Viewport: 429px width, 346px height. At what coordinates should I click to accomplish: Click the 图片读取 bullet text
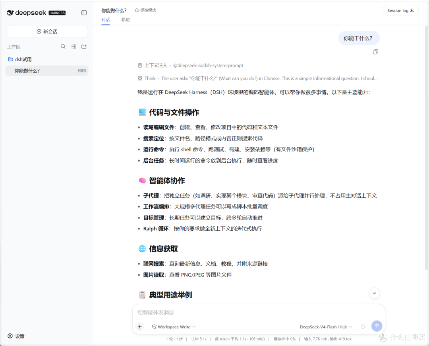[x=187, y=275]
